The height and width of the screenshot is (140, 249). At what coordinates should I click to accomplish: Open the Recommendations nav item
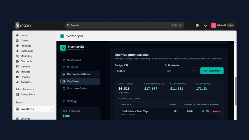coord(80,74)
